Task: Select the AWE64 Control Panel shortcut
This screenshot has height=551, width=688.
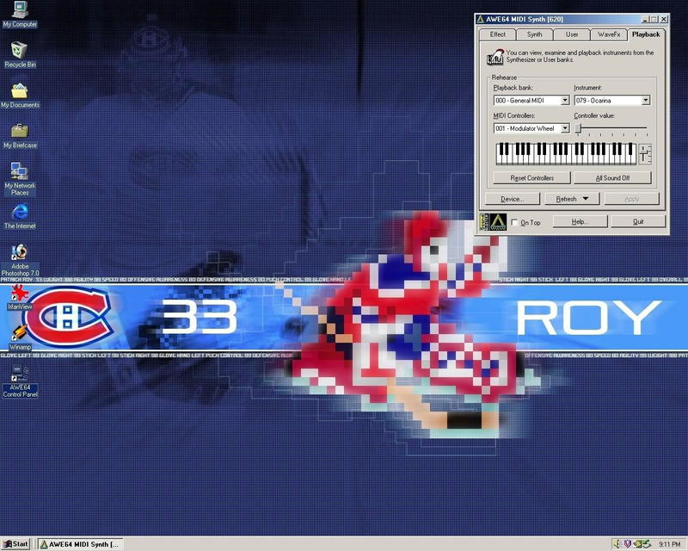Action: [x=20, y=381]
